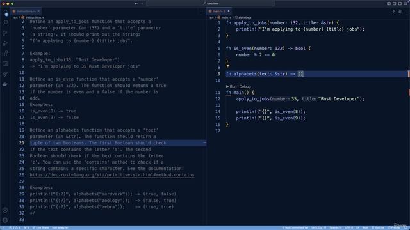This screenshot has width=410, height=230.
Task: Open the Live Share view icon
Action: [5, 74]
